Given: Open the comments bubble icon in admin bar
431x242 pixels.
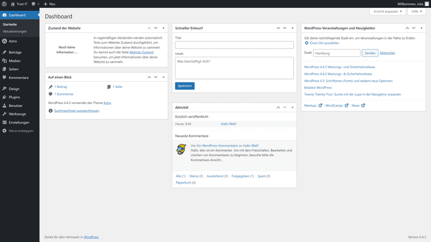Looking at the screenshot, I should (x=35, y=4).
